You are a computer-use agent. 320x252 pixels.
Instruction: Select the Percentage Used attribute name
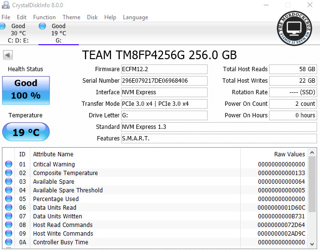point(56,199)
